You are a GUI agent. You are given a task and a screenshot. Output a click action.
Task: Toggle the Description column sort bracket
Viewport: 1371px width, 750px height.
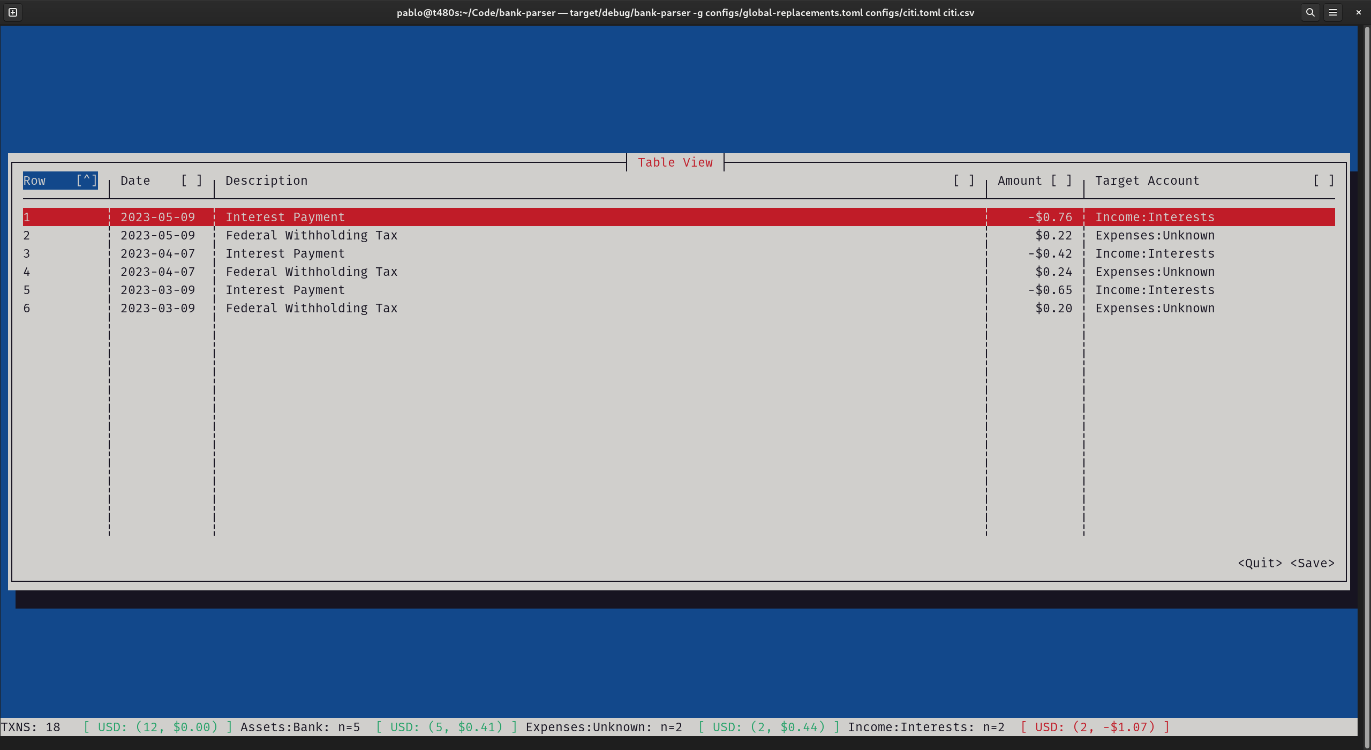tap(963, 181)
